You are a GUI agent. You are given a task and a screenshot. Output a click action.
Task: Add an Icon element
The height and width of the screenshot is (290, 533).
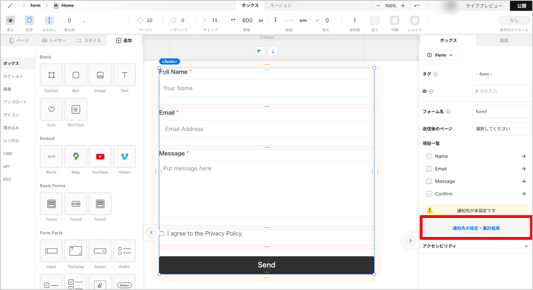click(51, 109)
